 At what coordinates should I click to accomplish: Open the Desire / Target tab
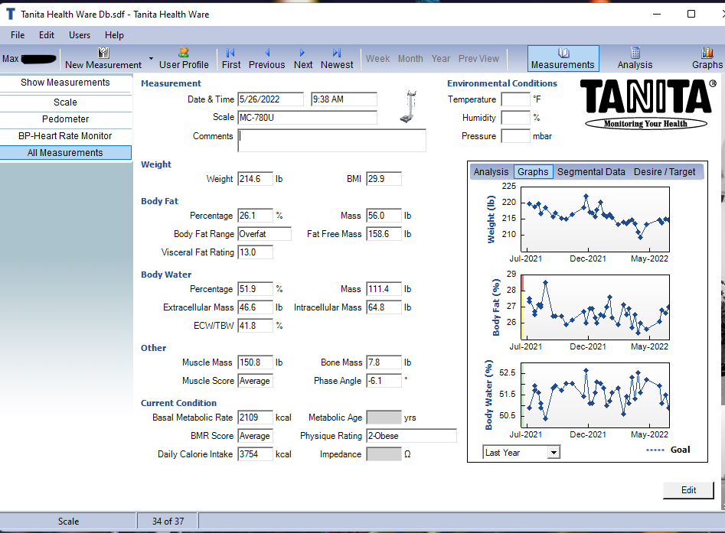[x=665, y=172]
